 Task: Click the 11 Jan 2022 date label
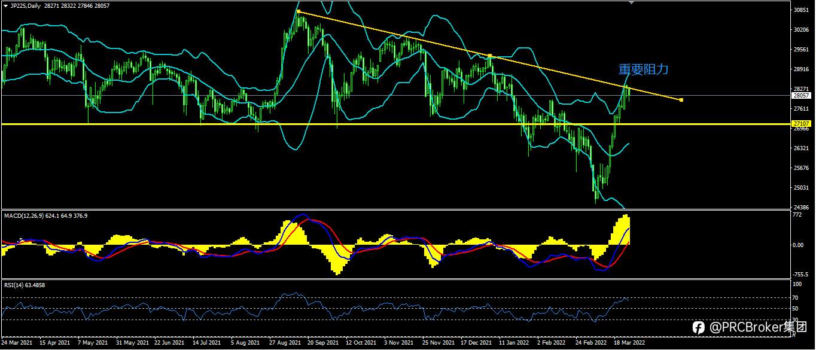tap(514, 343)
